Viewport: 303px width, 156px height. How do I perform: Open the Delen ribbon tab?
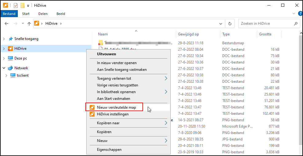point(43,14)
